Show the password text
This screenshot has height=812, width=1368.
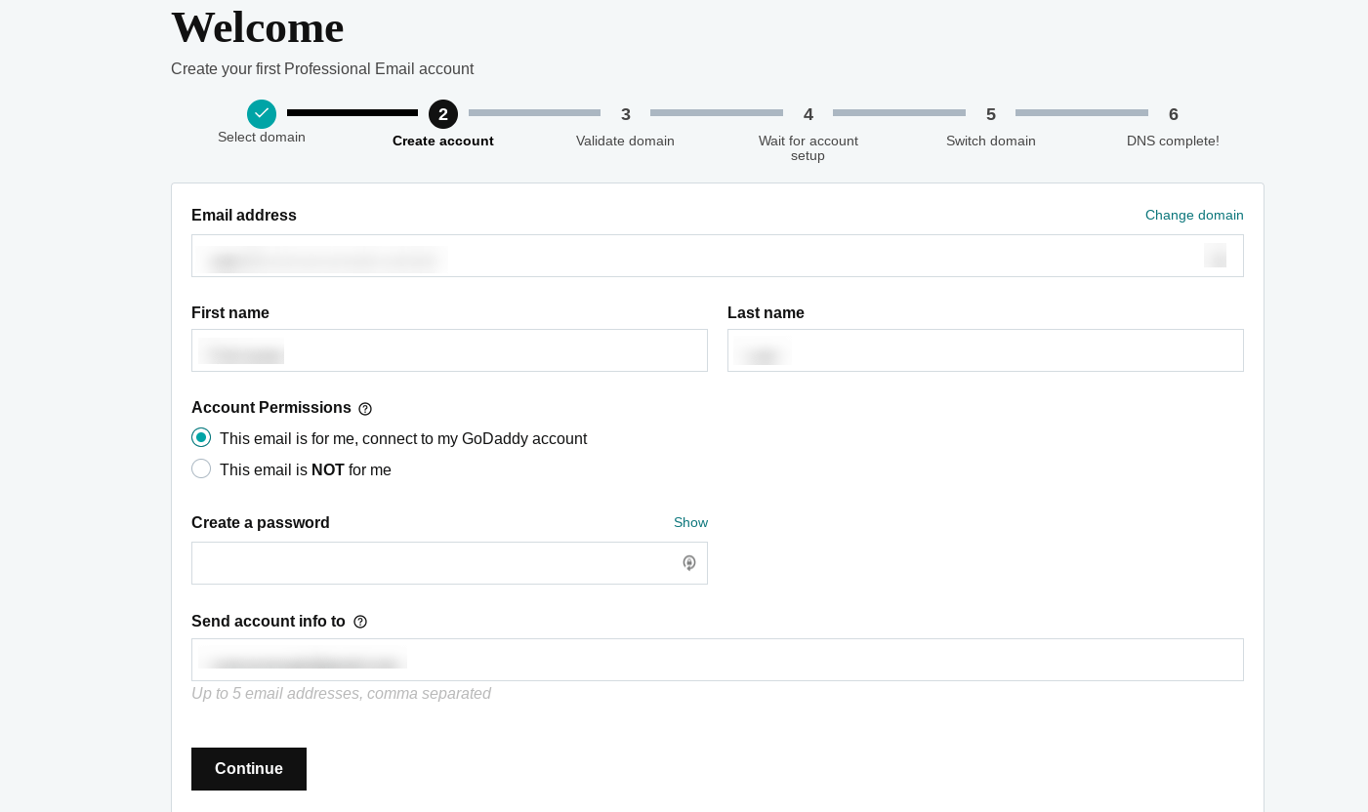(690, 522)
